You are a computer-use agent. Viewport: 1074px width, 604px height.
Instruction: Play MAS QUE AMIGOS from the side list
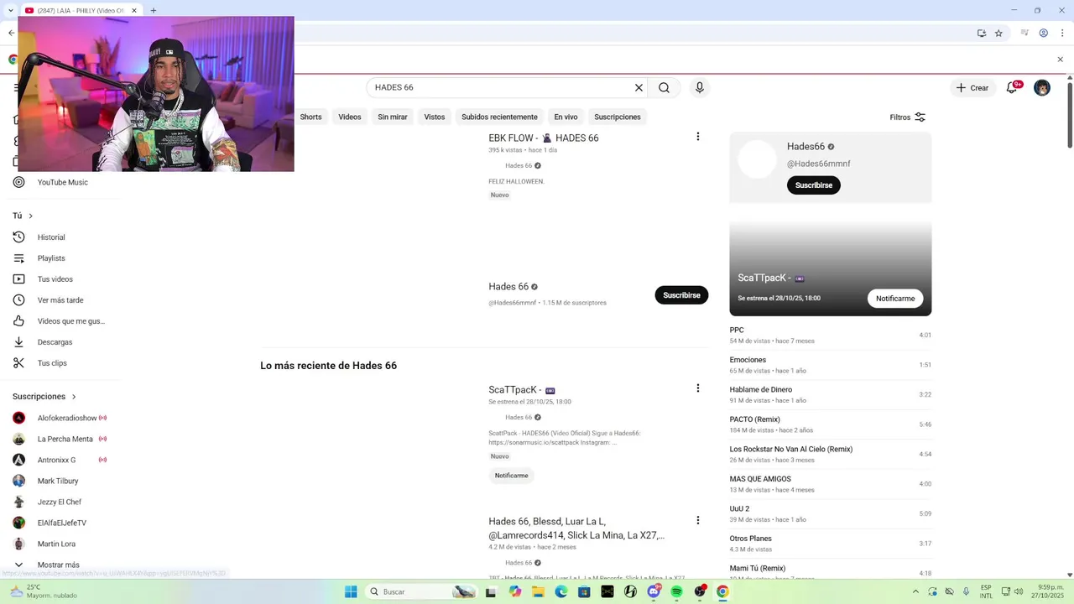coord(831,484)
